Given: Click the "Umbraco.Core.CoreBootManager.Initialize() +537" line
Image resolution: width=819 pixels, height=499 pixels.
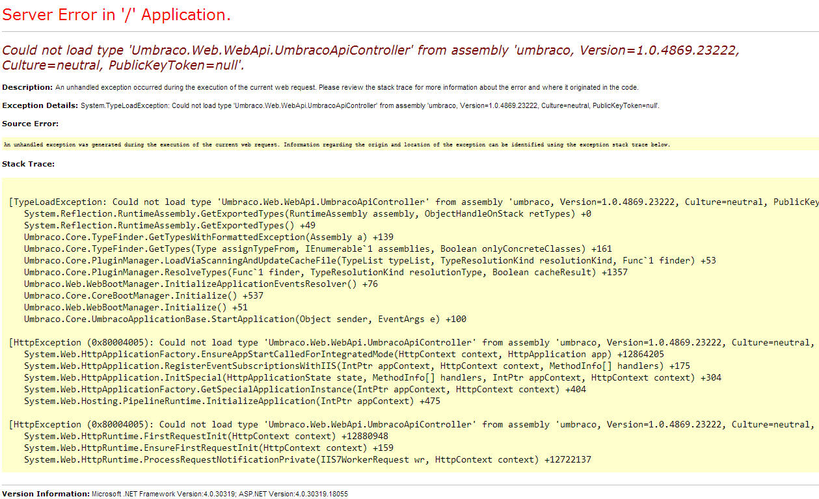Looking at the screenshot, I should (x=144, y=295).
